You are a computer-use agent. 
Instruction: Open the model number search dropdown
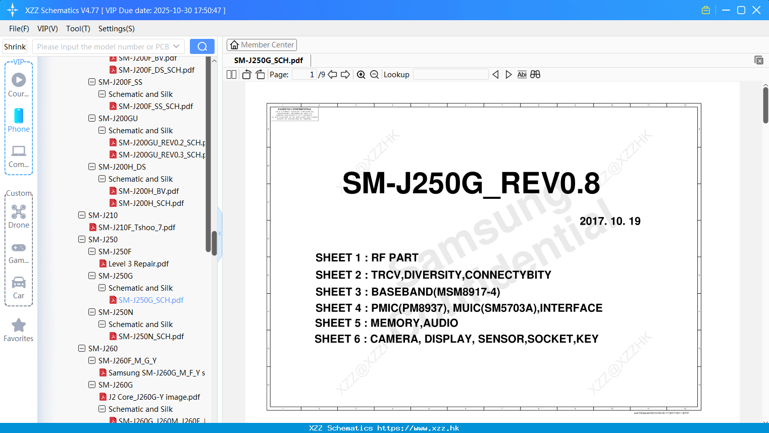click(177, 46)
